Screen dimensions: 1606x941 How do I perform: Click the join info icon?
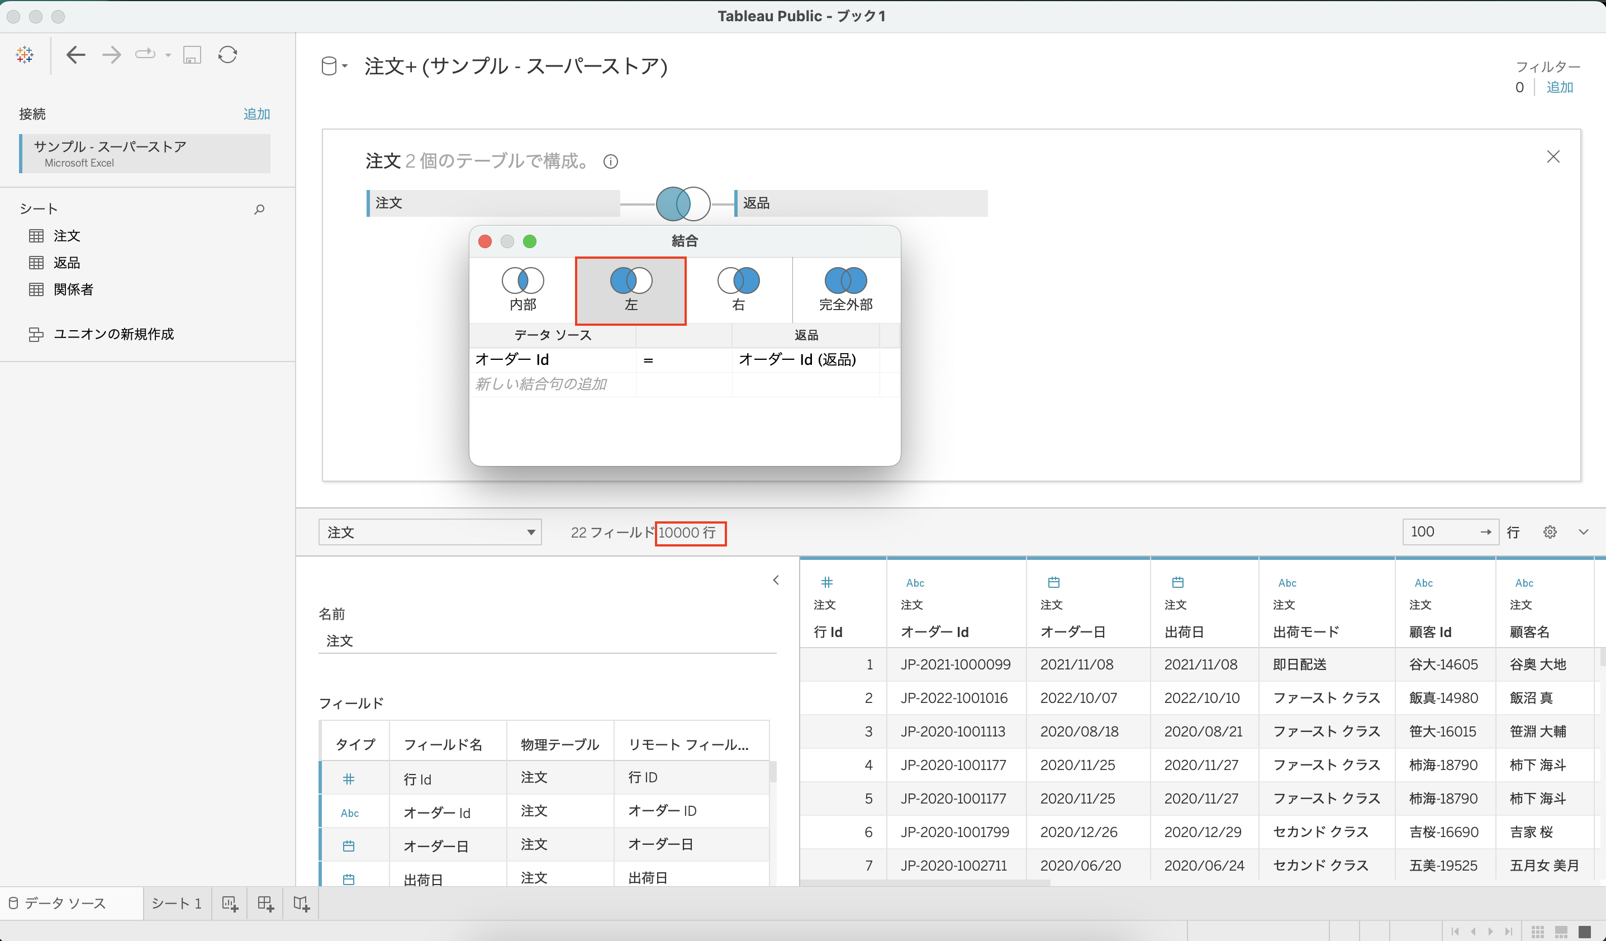tap(611, 162)
